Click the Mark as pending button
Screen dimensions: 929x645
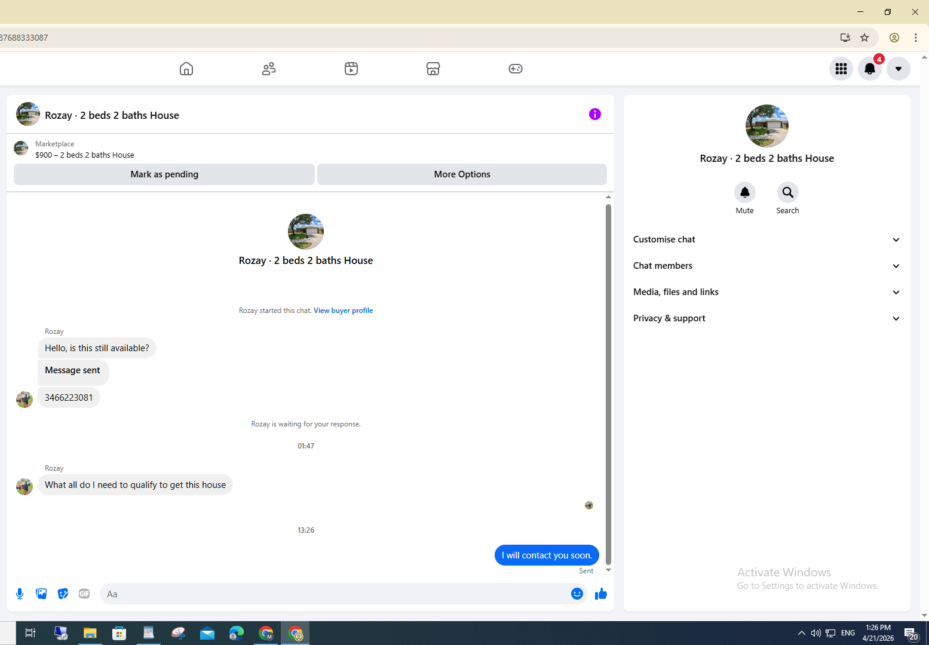click(x=164, y=174)
